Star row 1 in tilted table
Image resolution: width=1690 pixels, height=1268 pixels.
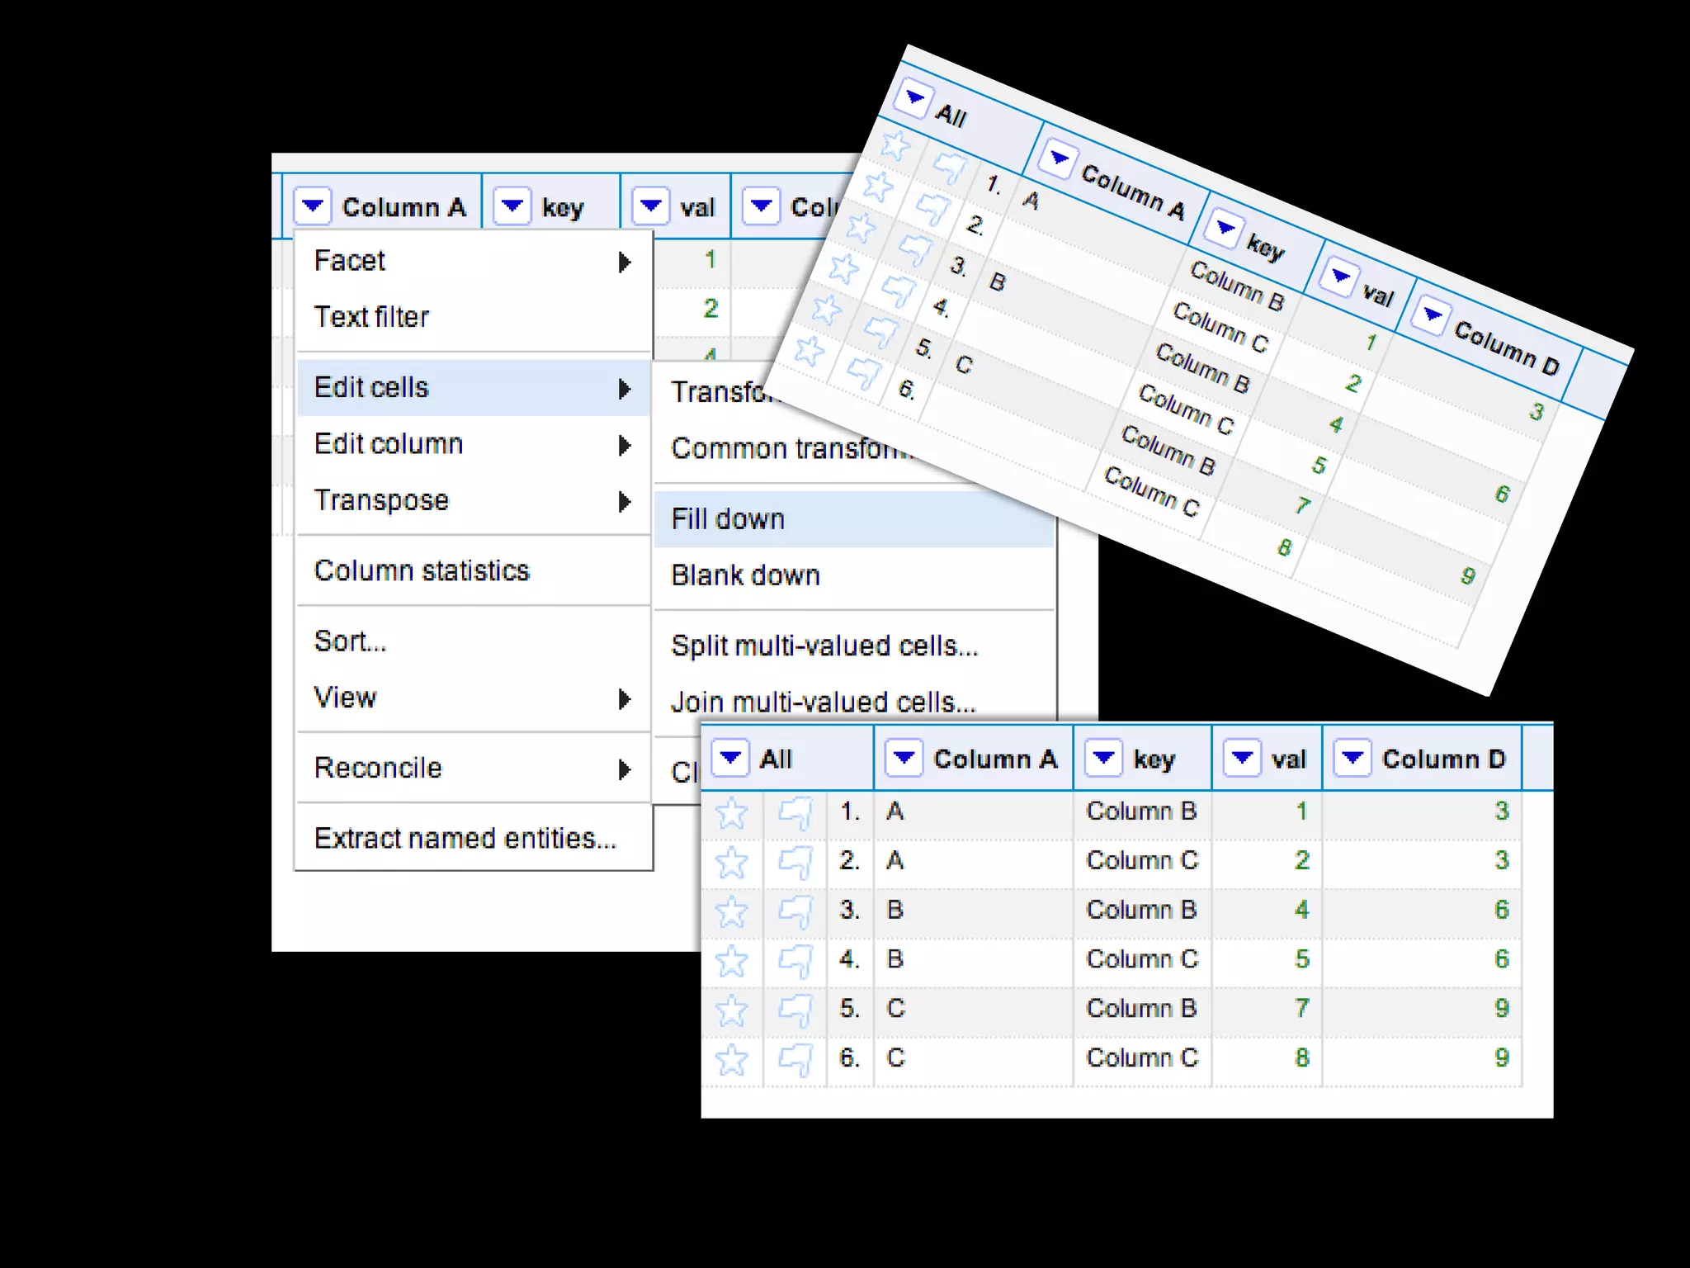[x=895, y=145]
